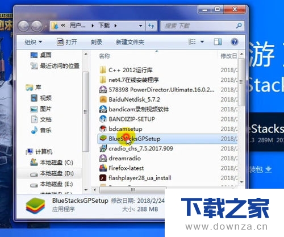This screenshot has height=237, width=284.
Task: Expand the arrow after 下载 in address bar
Action: tap(115, 26)
